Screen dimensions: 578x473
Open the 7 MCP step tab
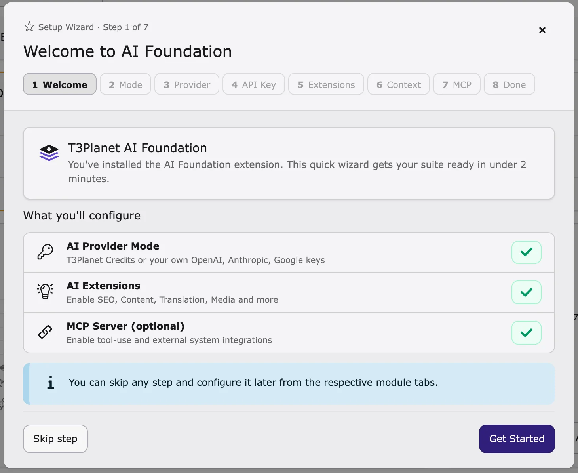pos(457,84)
